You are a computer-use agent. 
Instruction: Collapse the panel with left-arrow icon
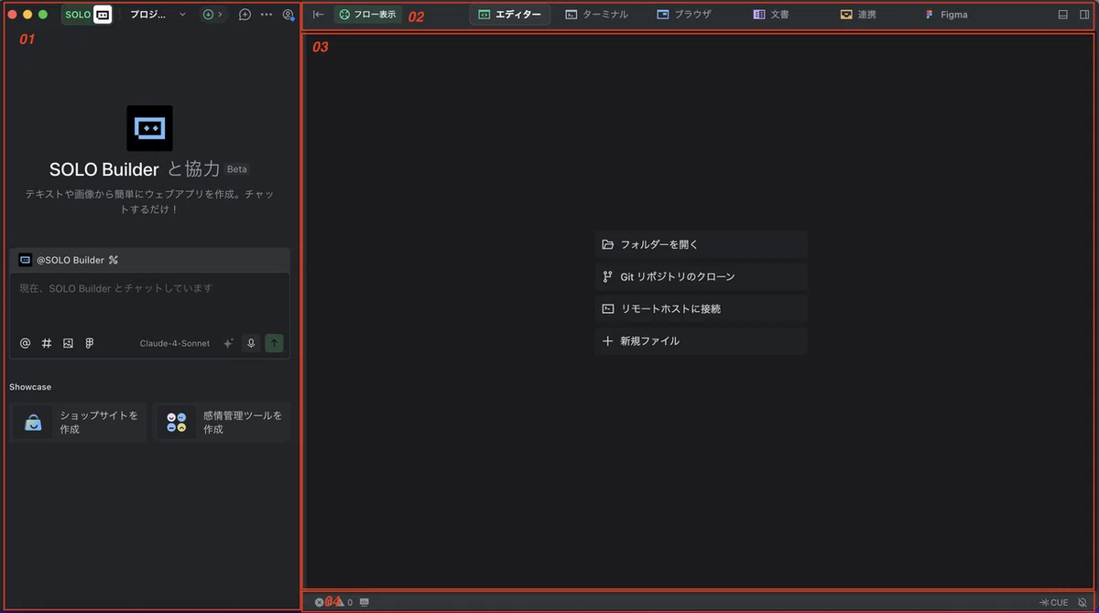point(319,15)
